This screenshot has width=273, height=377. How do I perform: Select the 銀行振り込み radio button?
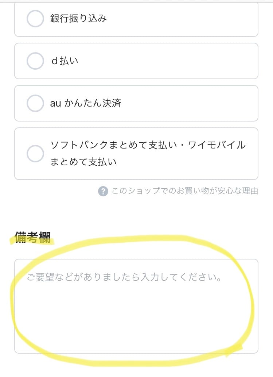35,19
